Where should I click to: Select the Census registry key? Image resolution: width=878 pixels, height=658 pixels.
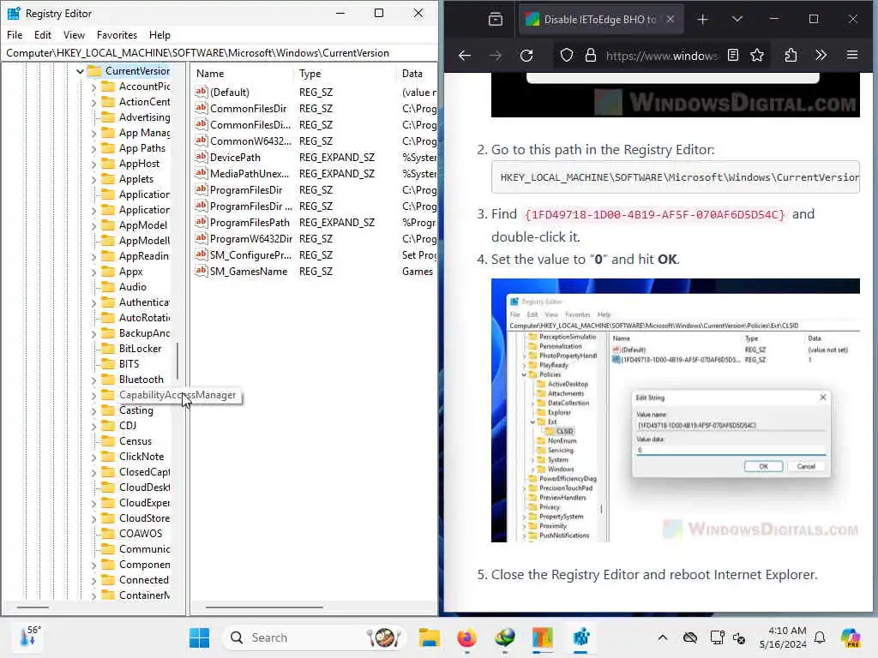point(135,441)
